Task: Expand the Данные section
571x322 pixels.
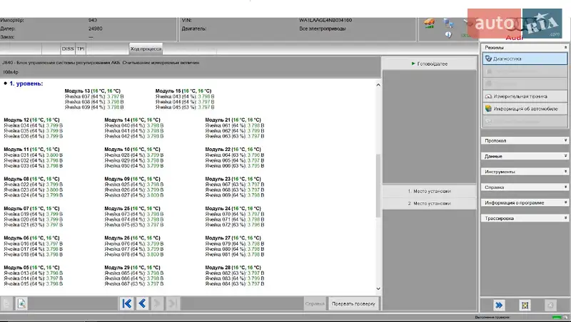Action: click(525, 156)
